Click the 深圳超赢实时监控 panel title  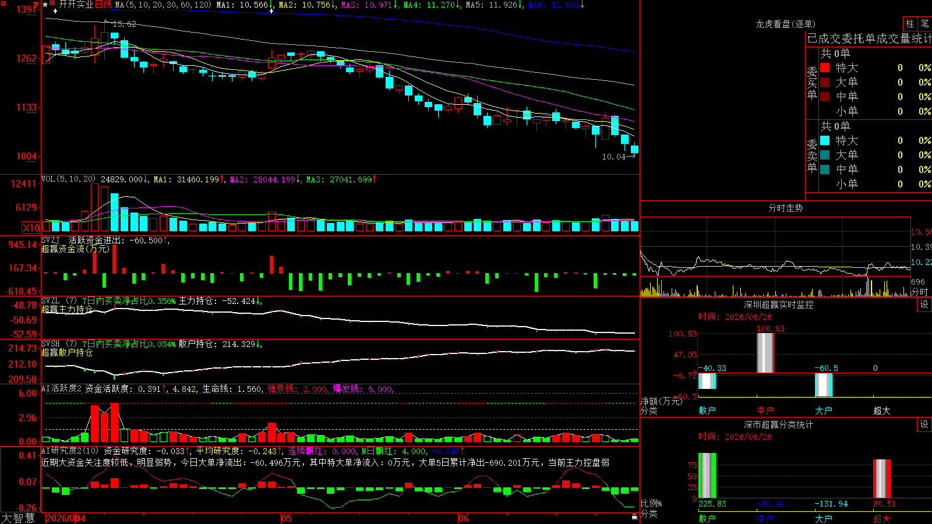coord(778,305)
